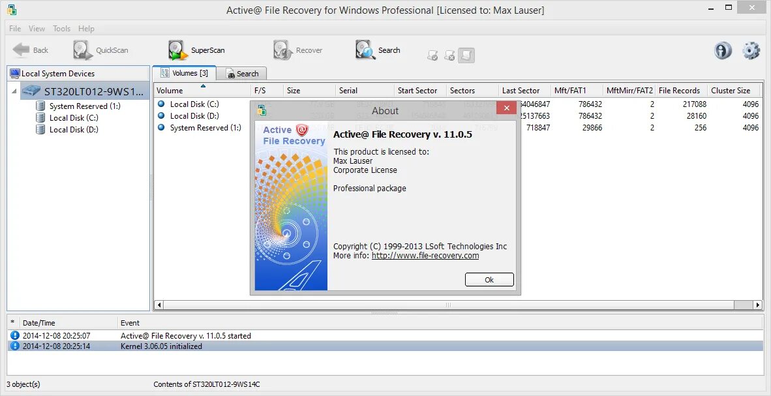Click 'Contents of ST320LT012-9WS14C' status text
The width and height of the screenshot is (771, 396).
click(207, 384)
